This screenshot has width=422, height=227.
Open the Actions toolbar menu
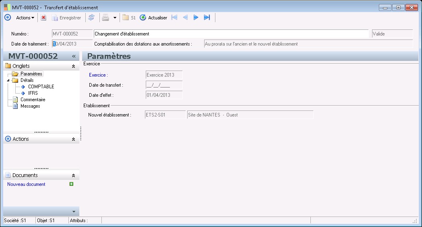coord(25,18)
